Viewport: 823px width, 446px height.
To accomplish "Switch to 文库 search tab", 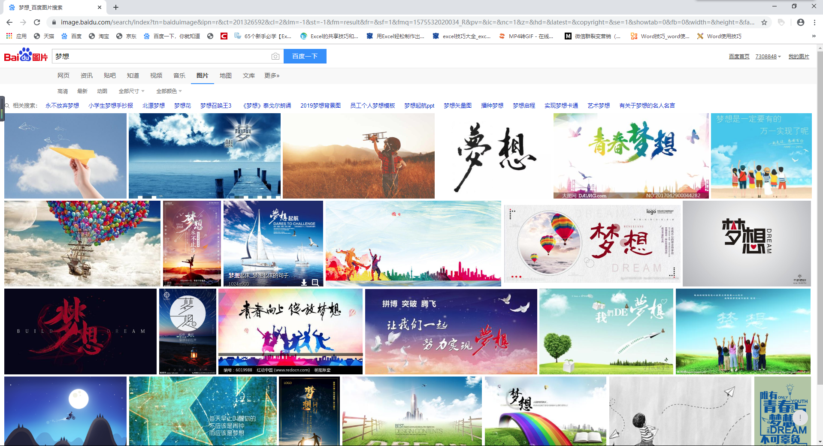I will (x=249, y=75).
